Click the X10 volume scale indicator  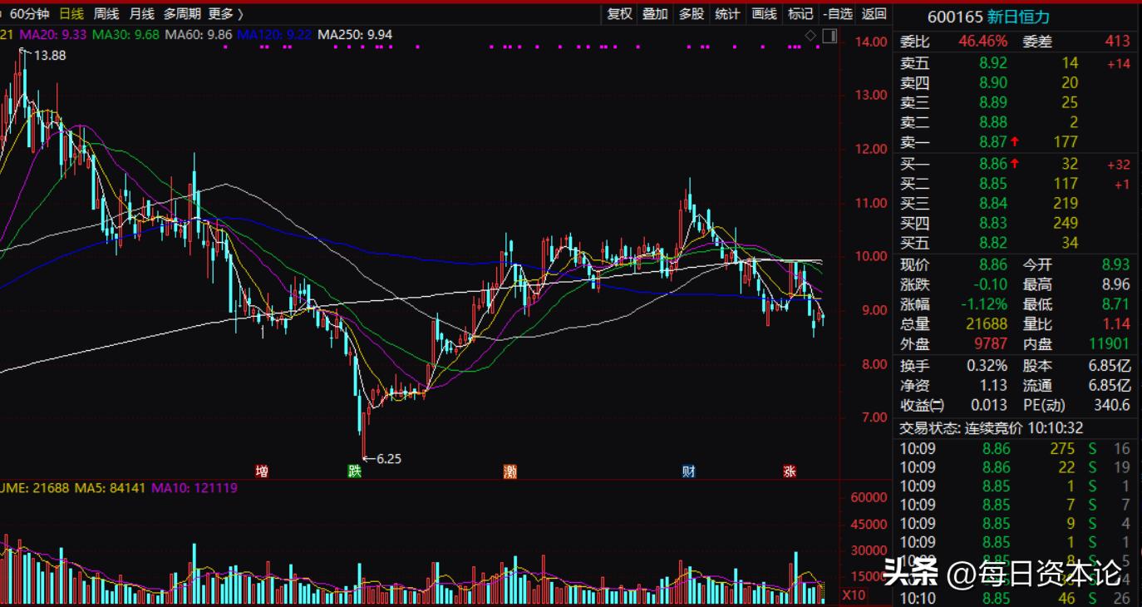click(x=854, y=595)
